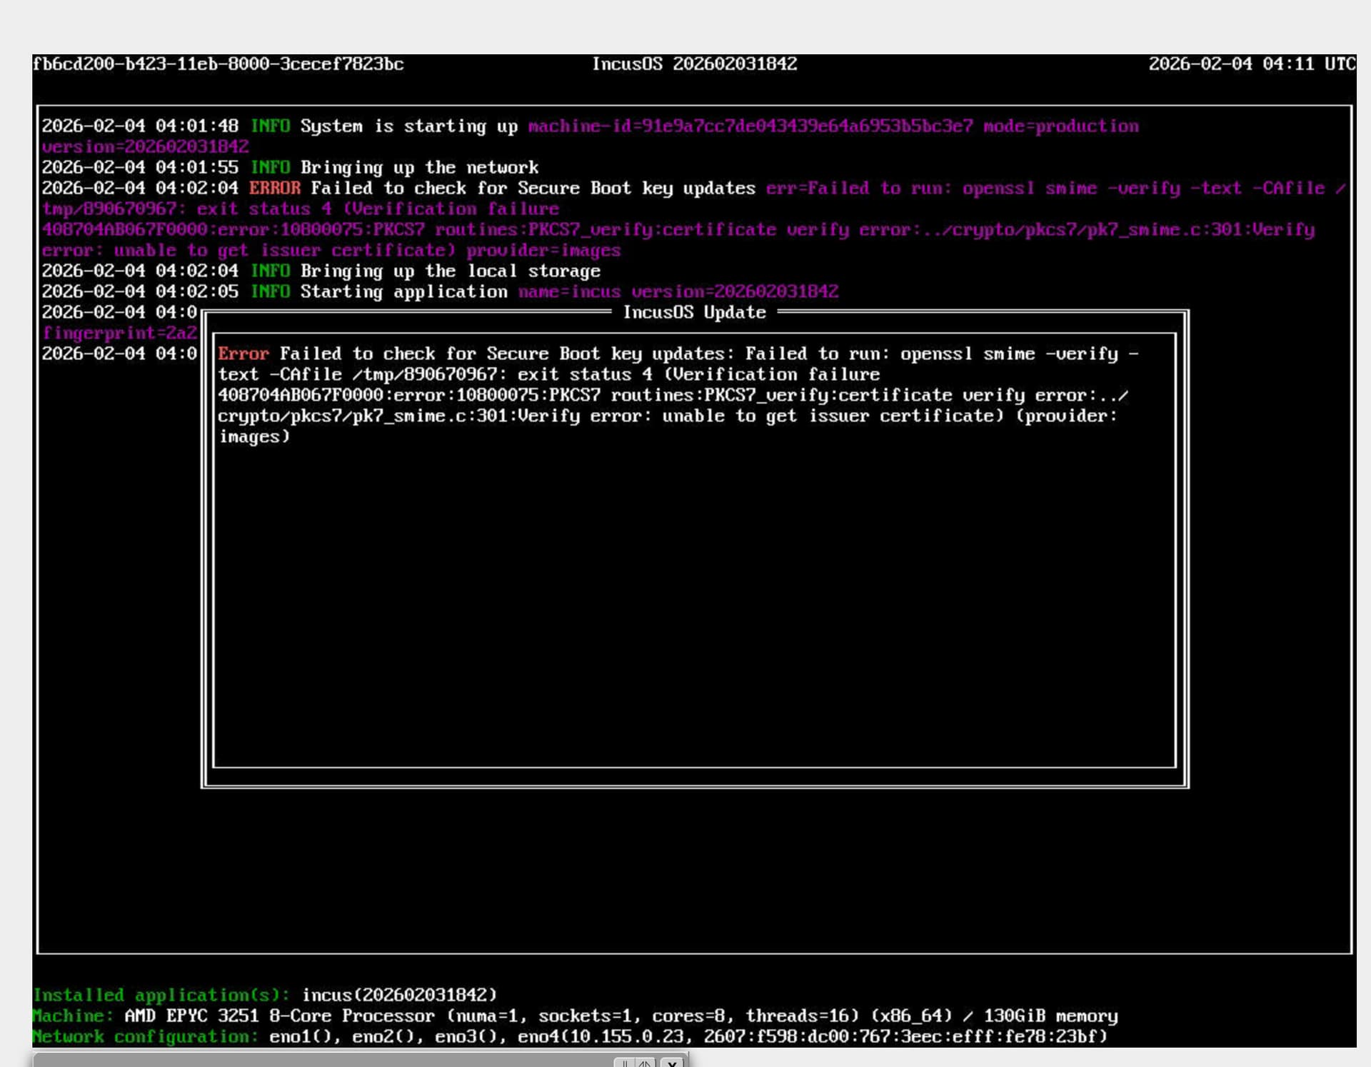Click the red ERROR tag in log
This screenshot has height=1067, width=1371.
(x=275, y=188)
